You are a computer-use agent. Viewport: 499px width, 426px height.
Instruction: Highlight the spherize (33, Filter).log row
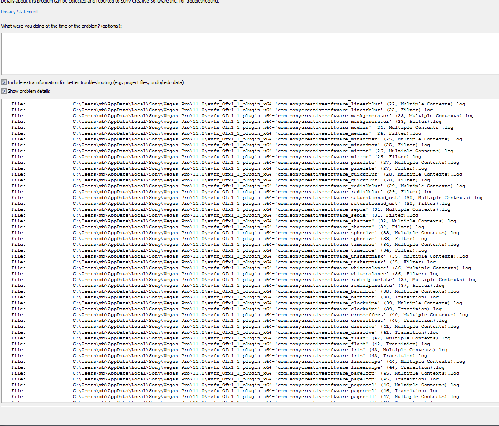click(x=219, y=239)
